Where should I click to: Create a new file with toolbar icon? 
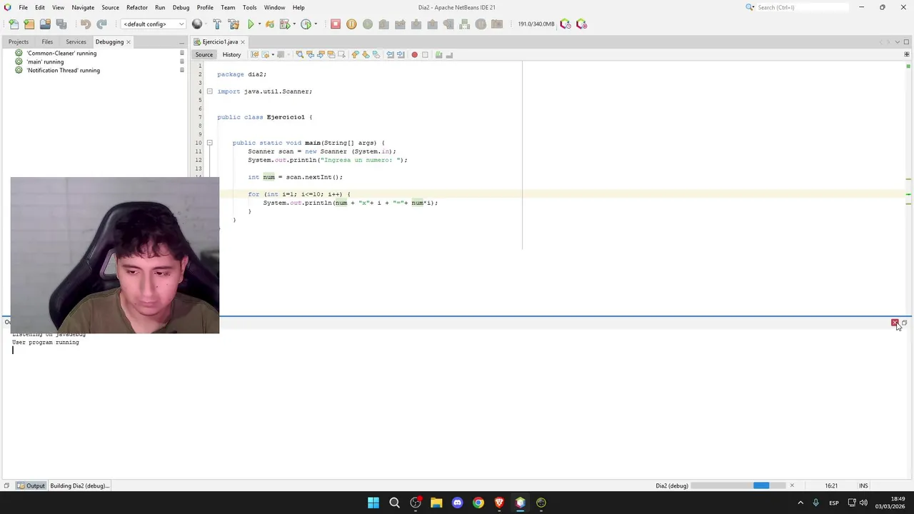pos(14,24)
